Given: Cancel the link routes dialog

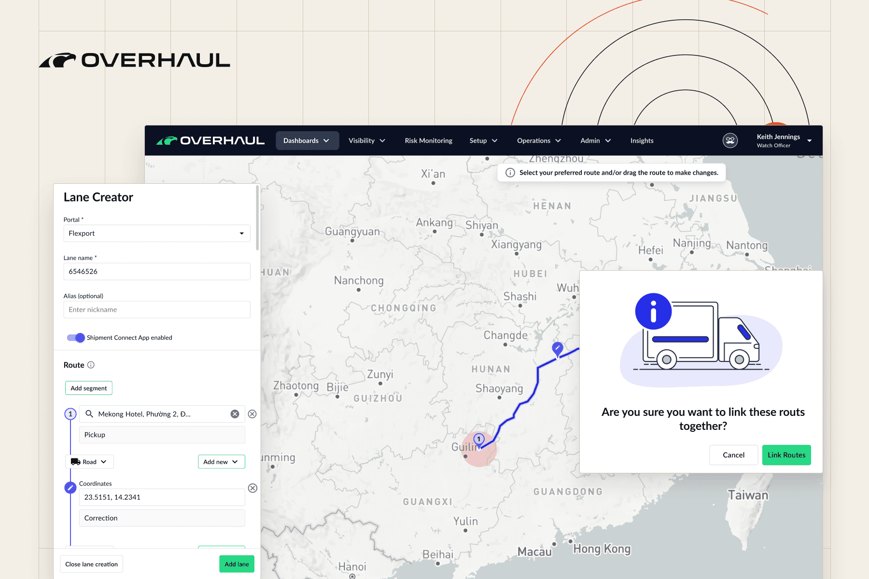Looking at the screenshot, I should pos(733,455).
